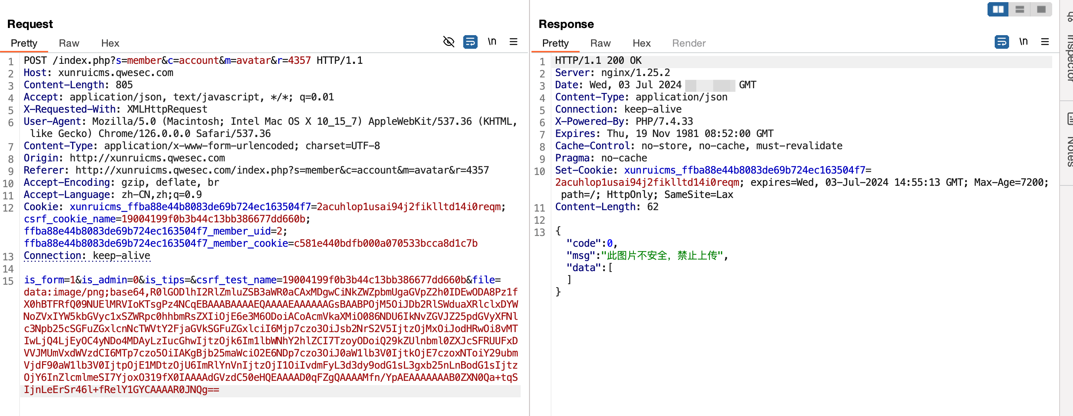Click "data":[ in JSON response
This screenshot has width=1073, height=416.
(589, 268)
